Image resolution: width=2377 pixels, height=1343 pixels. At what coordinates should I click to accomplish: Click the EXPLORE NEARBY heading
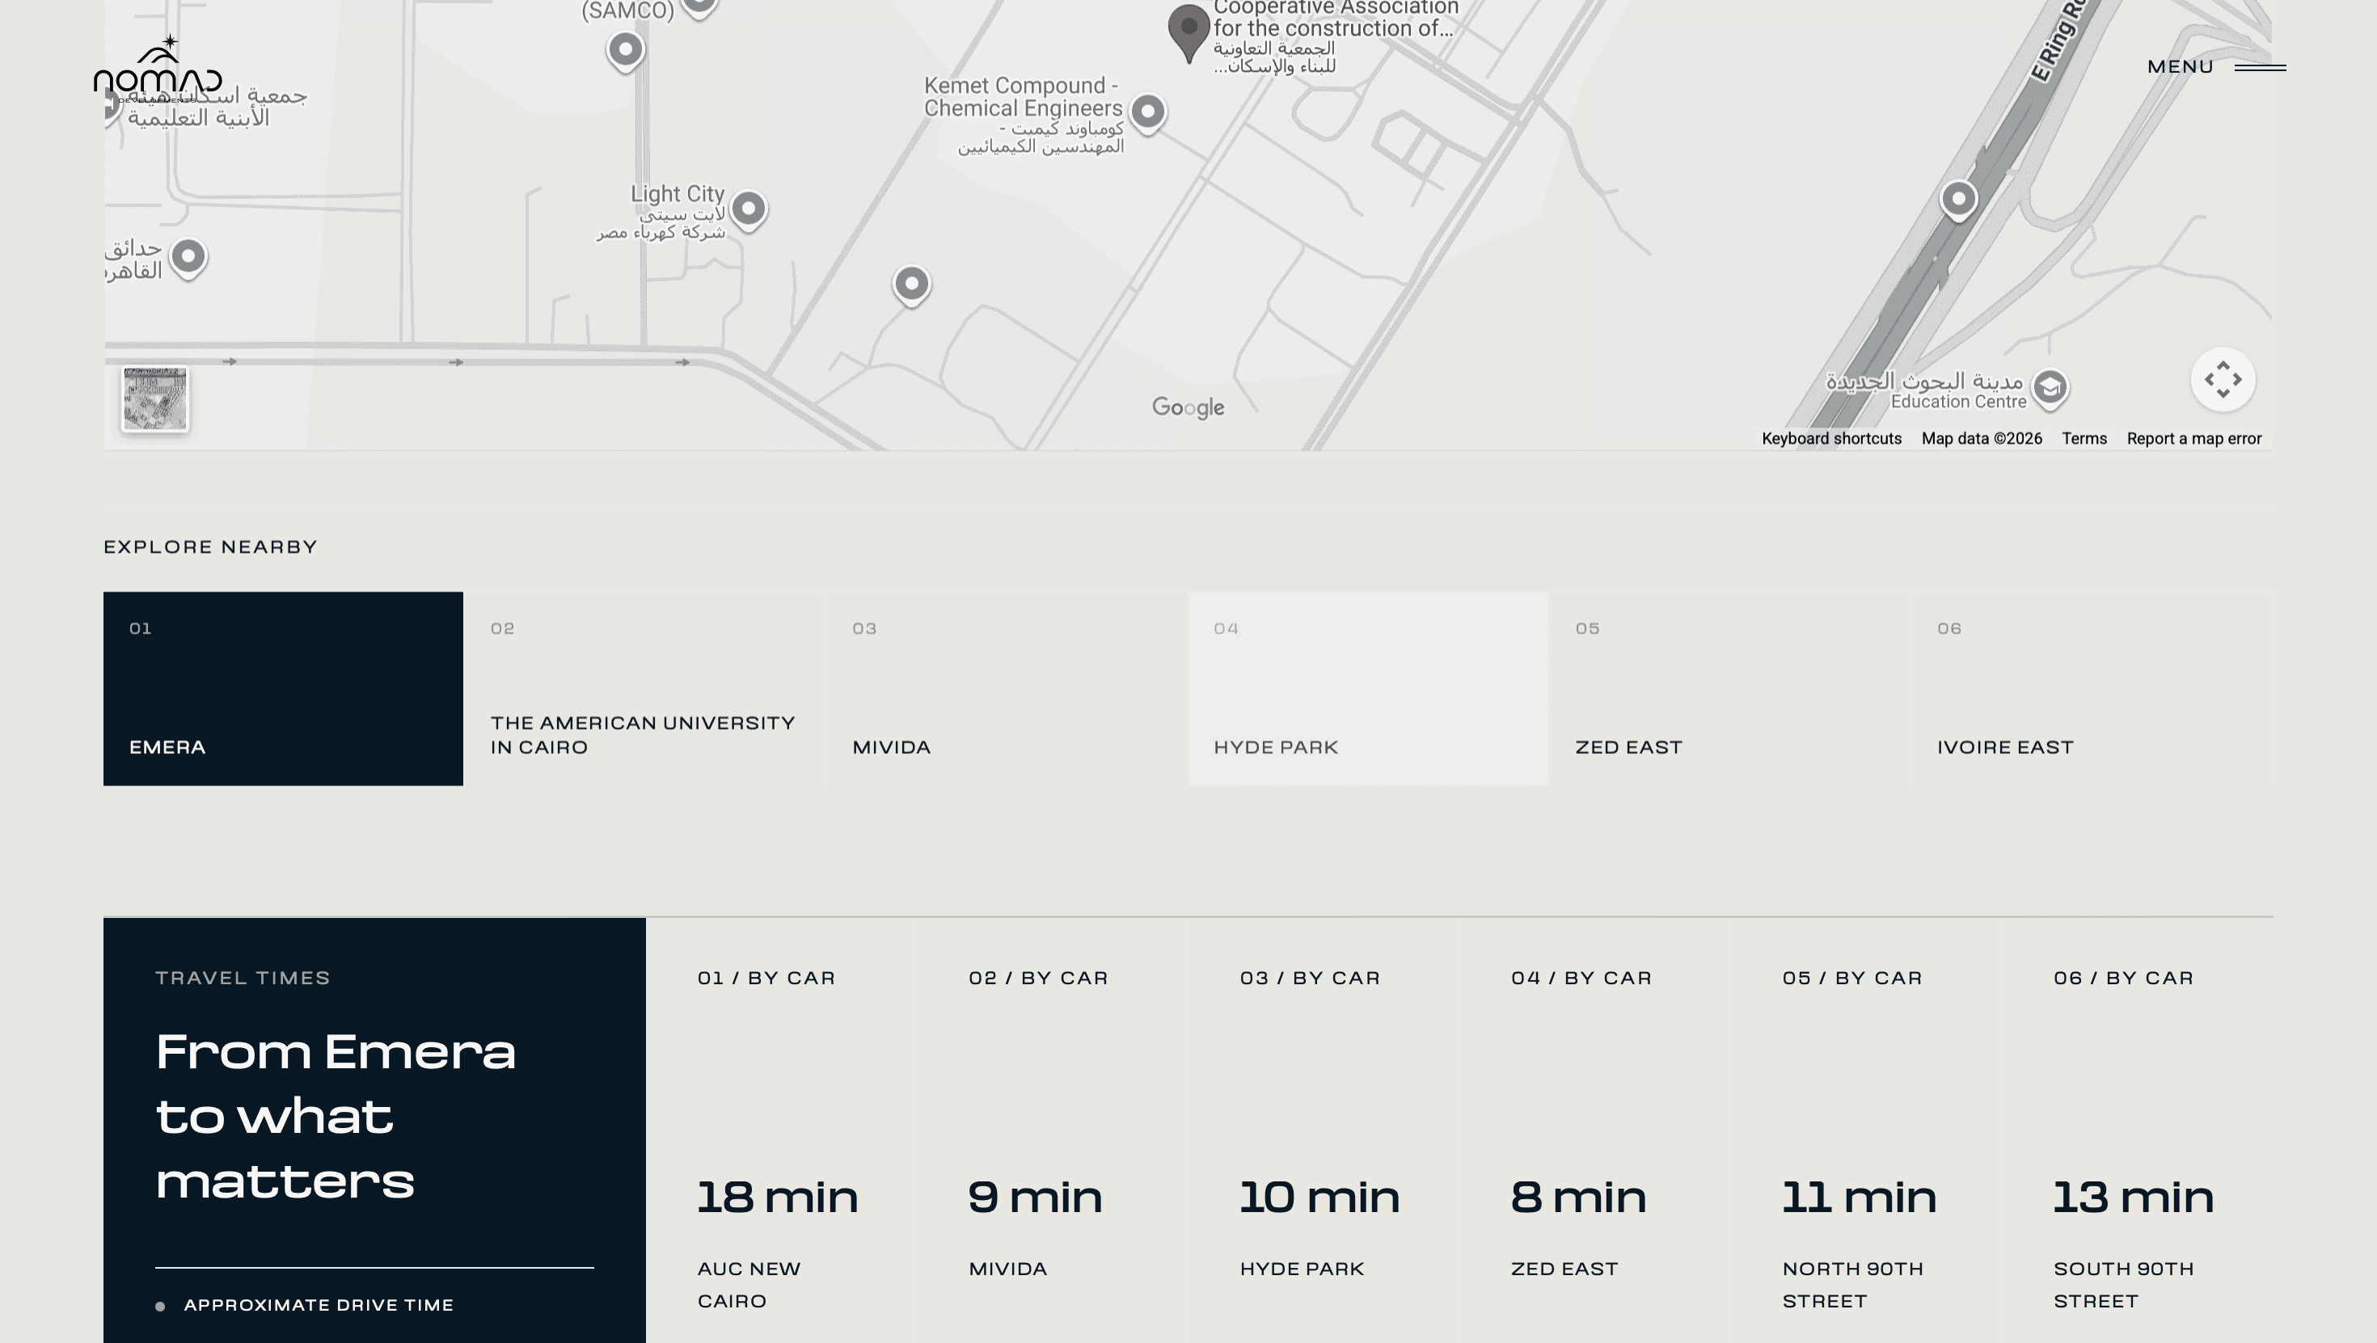click(x=210, y=547)
